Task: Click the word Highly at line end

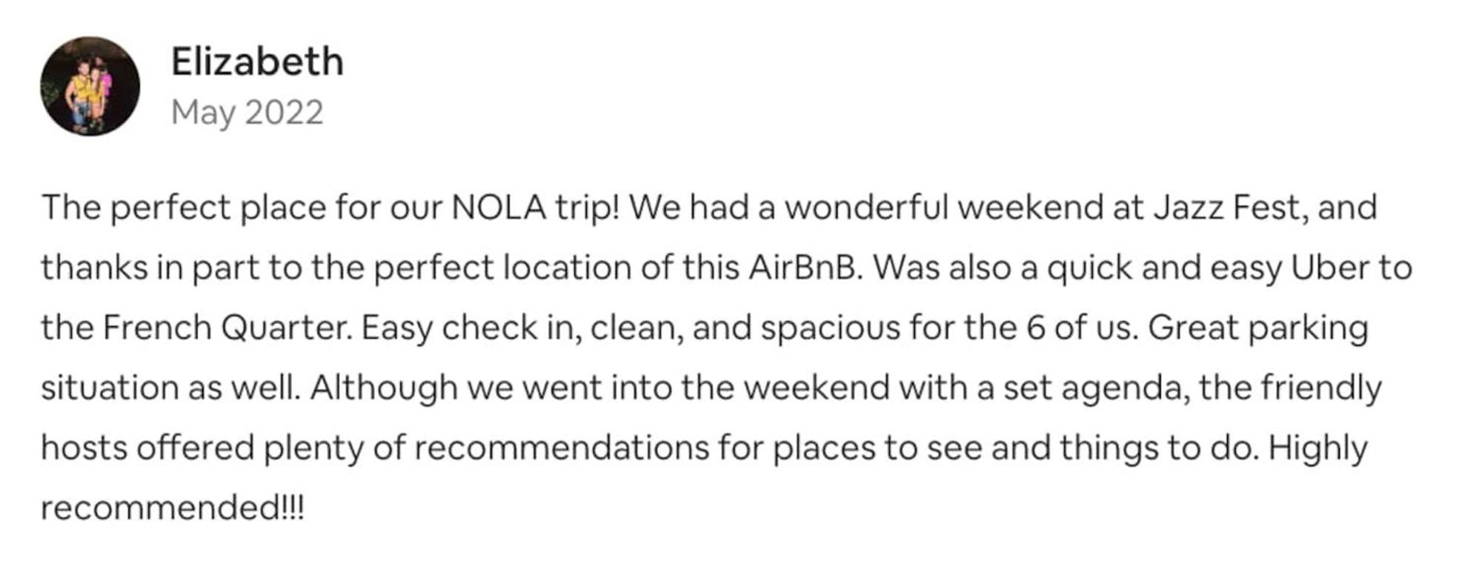Action: pos(1317,448)
